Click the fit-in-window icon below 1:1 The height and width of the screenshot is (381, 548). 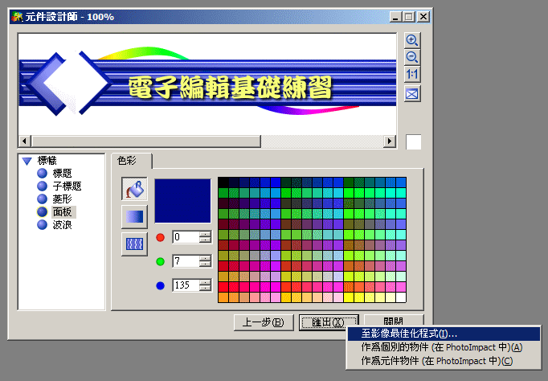[412, 94]
